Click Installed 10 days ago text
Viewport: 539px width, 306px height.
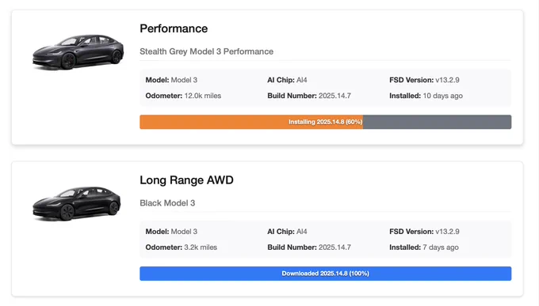426,96
